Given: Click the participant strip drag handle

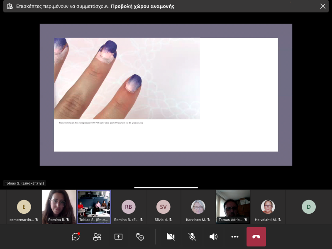Looking at the screenshot, I should click(166, 188).
